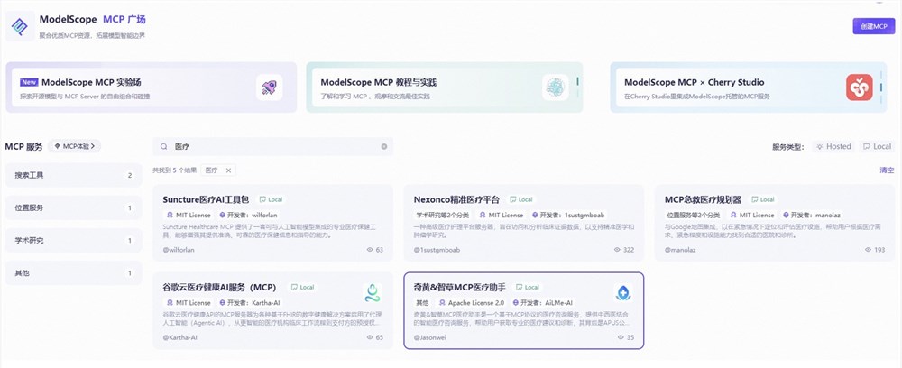Viewport: 902px width, 368px height.
Task: Click the magnifier icon in search box
Action: tap(164, 147)
